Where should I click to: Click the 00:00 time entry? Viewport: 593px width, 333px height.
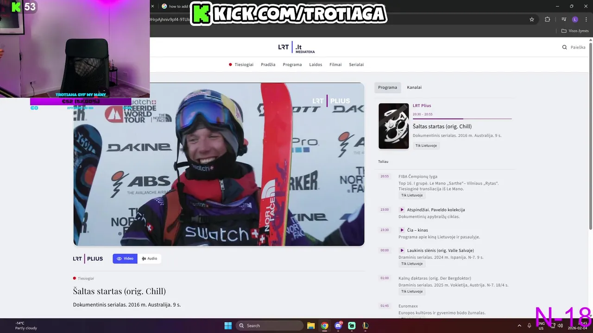coord(385,250)
